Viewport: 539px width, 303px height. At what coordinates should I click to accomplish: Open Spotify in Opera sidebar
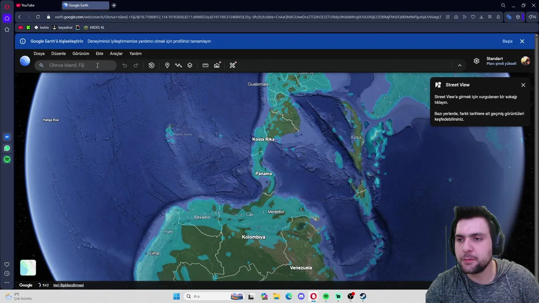pos(7,159)
